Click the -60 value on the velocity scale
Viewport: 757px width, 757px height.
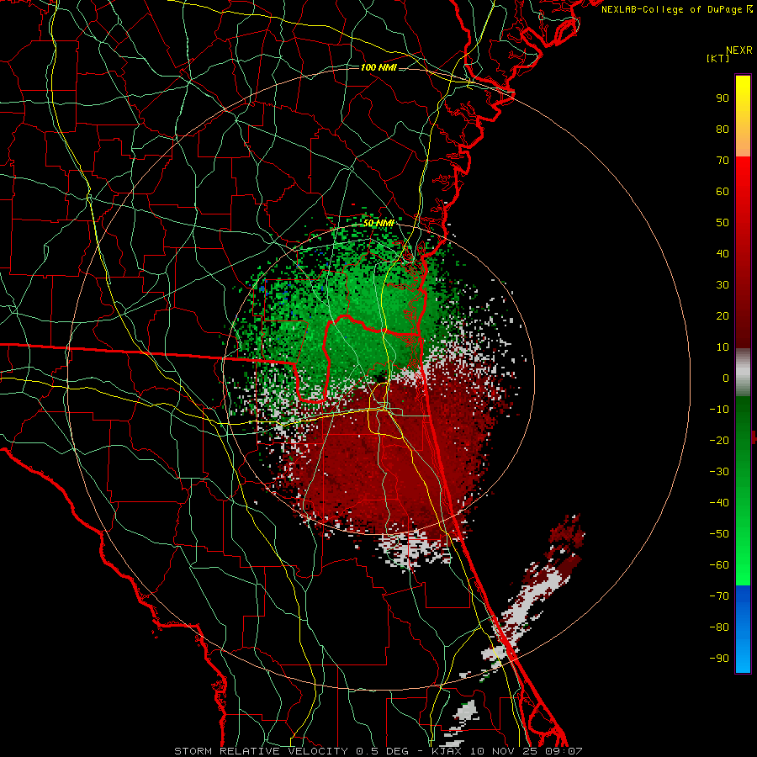(719, 565)
